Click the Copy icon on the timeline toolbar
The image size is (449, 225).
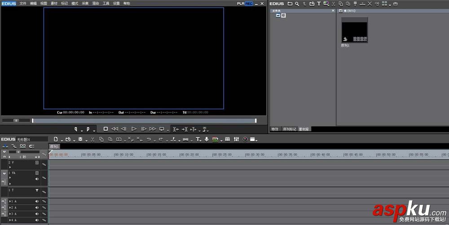pyautogui.click(x=101, y=139)
